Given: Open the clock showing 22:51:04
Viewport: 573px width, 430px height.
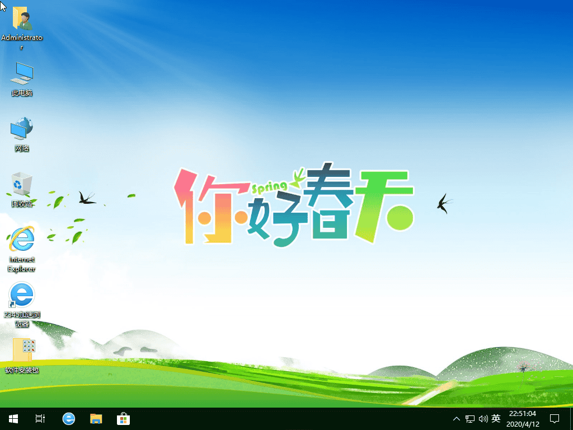Looking at the screenshot, I should click(x=523, y=419).
